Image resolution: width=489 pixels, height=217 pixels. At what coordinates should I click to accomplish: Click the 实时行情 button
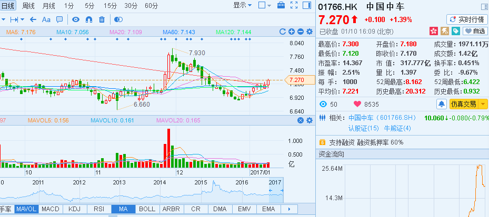click(467, 19)
